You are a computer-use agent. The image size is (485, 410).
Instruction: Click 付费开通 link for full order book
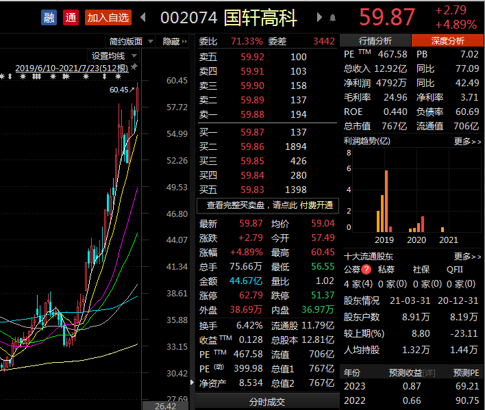click(x=316, y=205)
